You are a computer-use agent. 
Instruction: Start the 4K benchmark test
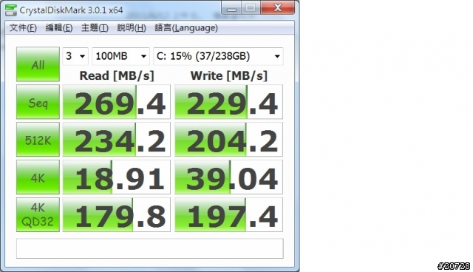(38, 177)
